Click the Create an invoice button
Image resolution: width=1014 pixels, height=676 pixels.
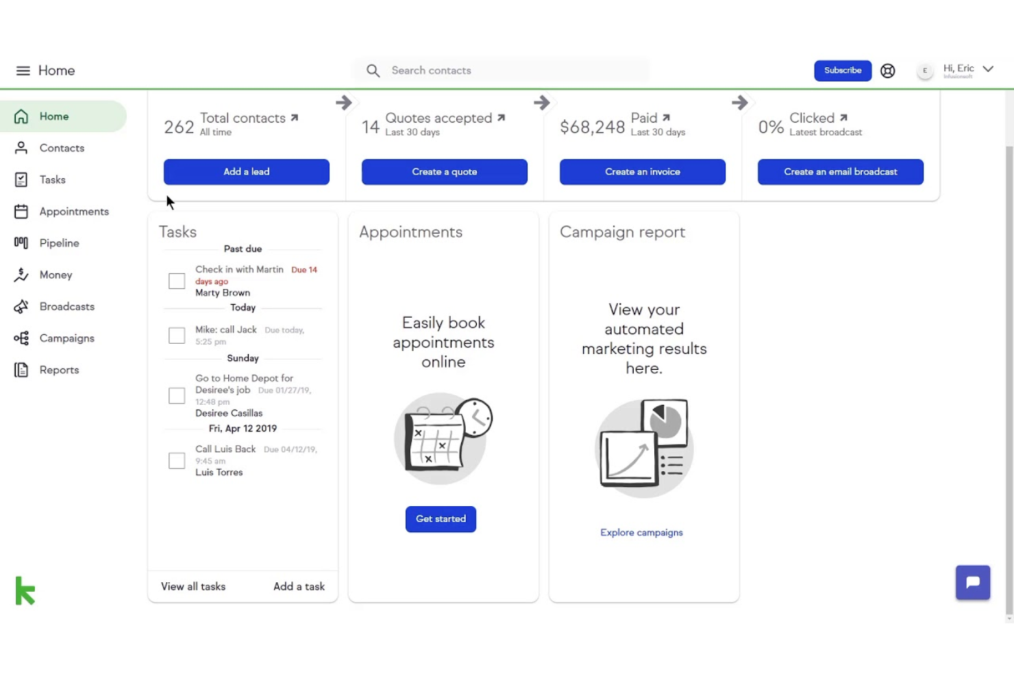coord(642,172)
